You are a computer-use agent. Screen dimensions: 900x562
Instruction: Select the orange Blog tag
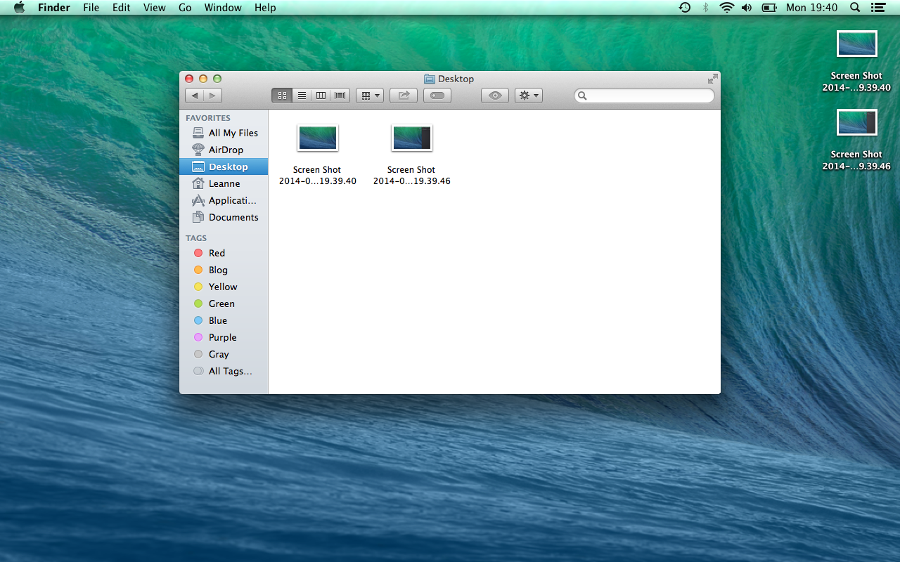(224, 270)
